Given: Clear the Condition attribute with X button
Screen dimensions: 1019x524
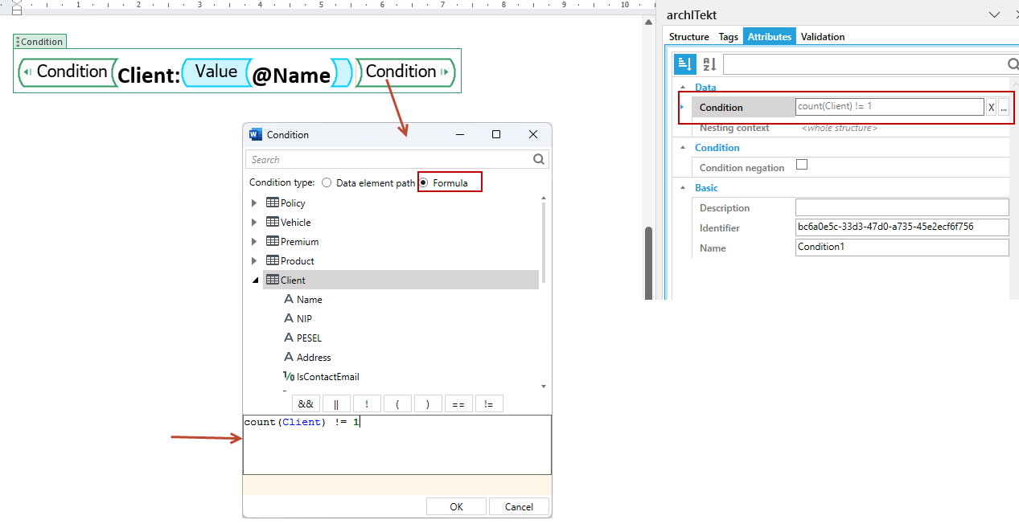Looking at the screenshot, I should [x=992, y=108].
